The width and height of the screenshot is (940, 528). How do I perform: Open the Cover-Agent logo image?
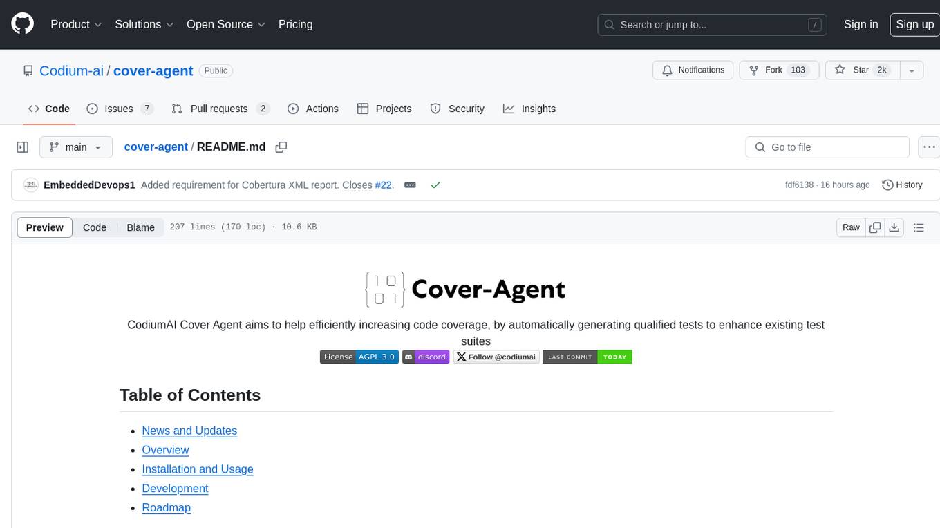[x=465, y=290]
